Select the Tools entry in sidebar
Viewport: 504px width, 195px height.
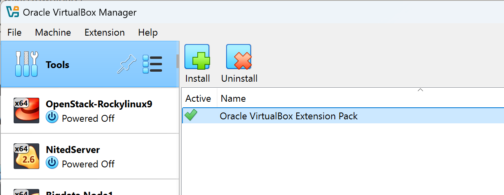click(89, 64)
